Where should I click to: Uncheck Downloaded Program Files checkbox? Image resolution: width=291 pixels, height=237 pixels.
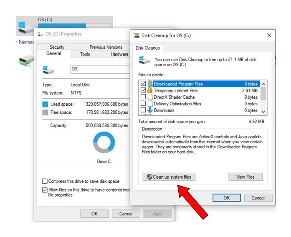point(143,83)
